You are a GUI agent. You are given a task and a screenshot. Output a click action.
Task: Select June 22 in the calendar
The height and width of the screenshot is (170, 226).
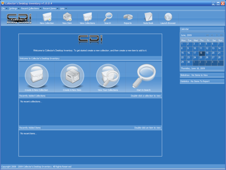(x=183, y=58)
